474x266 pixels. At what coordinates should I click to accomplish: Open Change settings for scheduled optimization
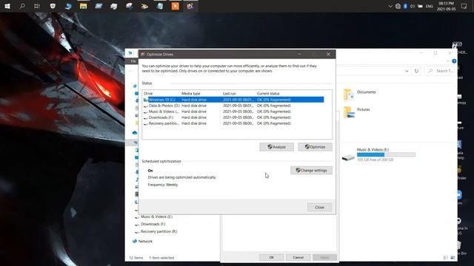pyautogui.click(x=311, y=171)
